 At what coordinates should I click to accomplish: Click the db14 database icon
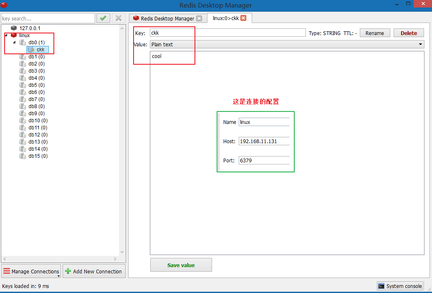(23, 149)
